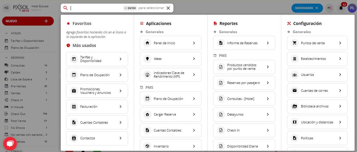Clear search with the X icon
The width and height of the screenshot is (357, 152).
coord(168,8)
